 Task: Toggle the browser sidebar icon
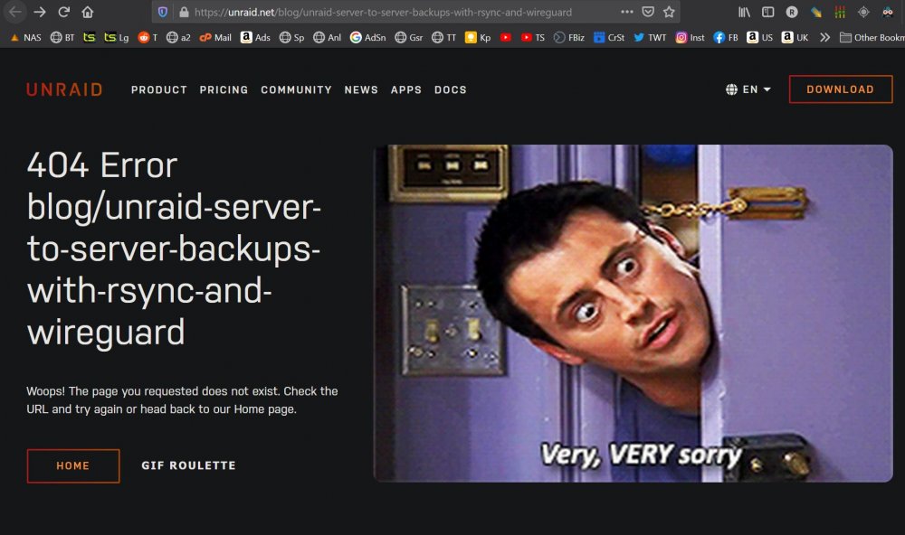click(767, 12)
